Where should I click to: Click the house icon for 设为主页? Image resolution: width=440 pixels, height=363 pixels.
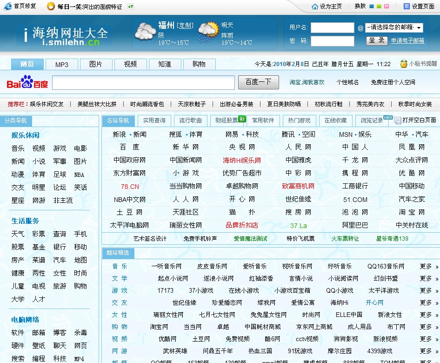coord(315,6)
